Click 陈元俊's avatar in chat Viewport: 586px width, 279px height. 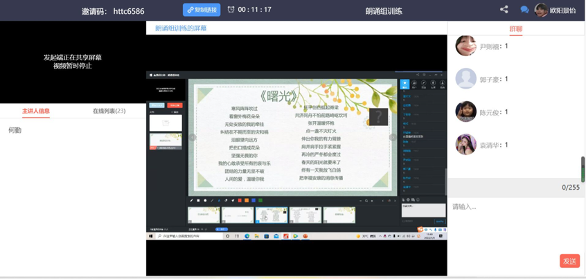[x=465, y=111]
